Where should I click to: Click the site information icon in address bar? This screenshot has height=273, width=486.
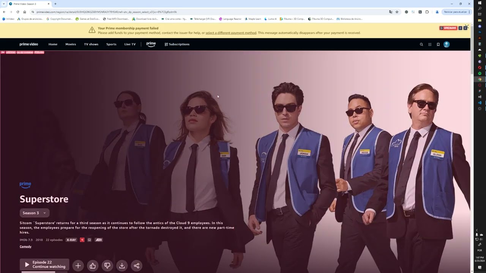[32, 12]
